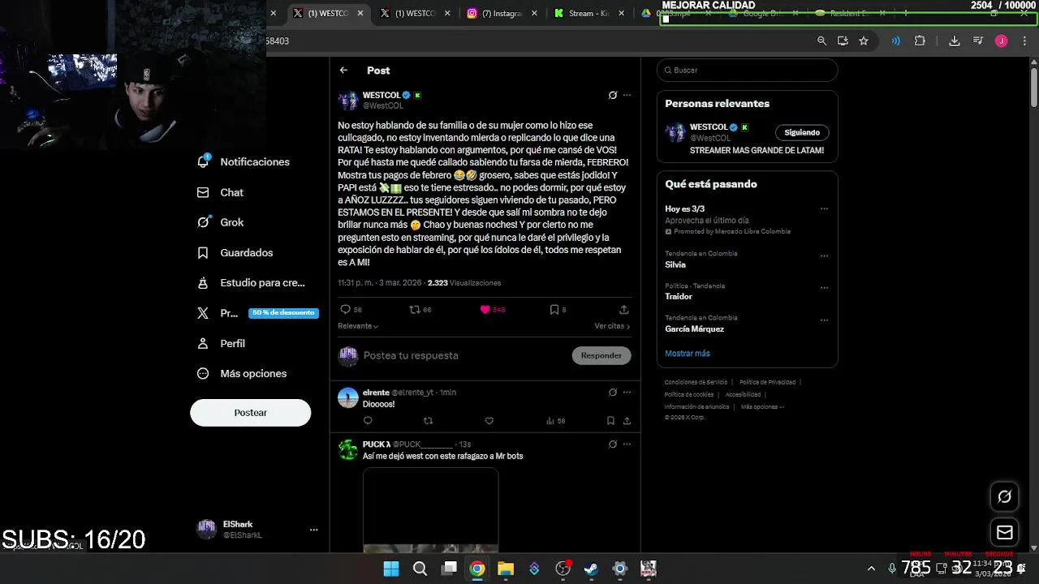View analytics of elrente's reply
The width and height of the screenshot is (1039, 584).
pyautogui.click(x=555, y=421)
